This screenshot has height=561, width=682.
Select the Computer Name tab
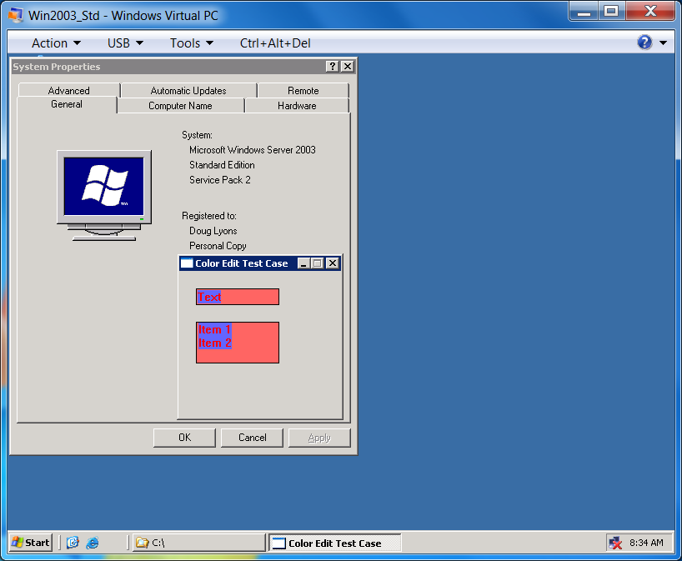tap(180, 106)
